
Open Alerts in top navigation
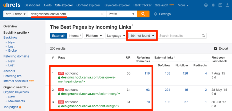48,5
